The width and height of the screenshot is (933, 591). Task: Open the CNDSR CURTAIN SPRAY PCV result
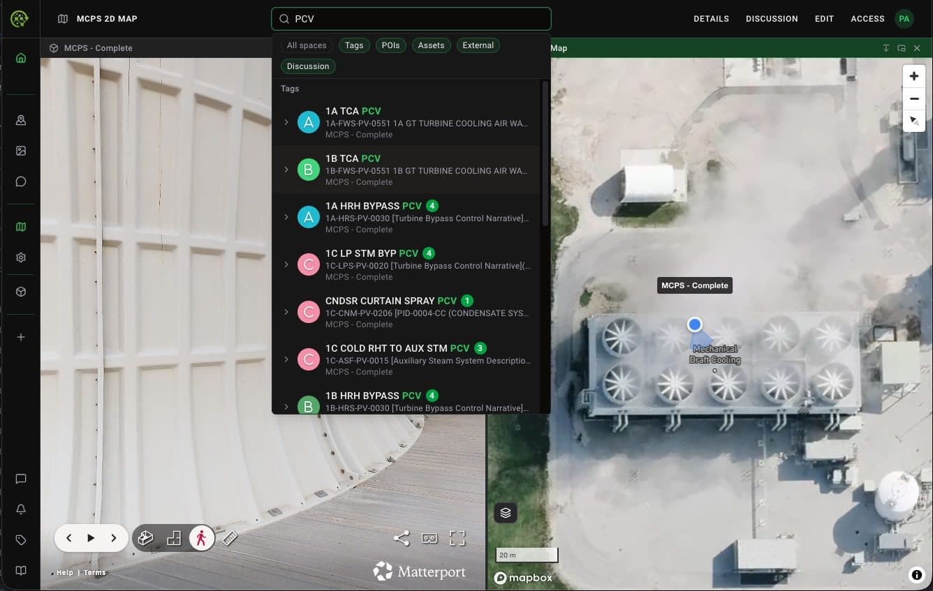tap(406, 312)
